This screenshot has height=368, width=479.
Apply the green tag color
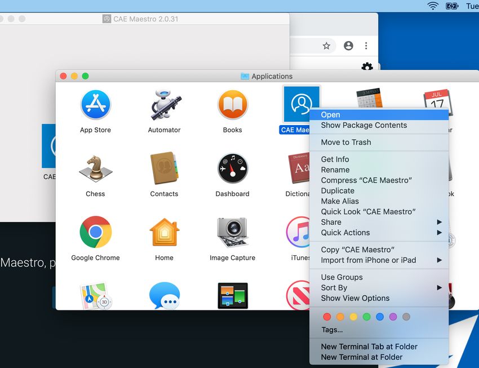[367, 317]
